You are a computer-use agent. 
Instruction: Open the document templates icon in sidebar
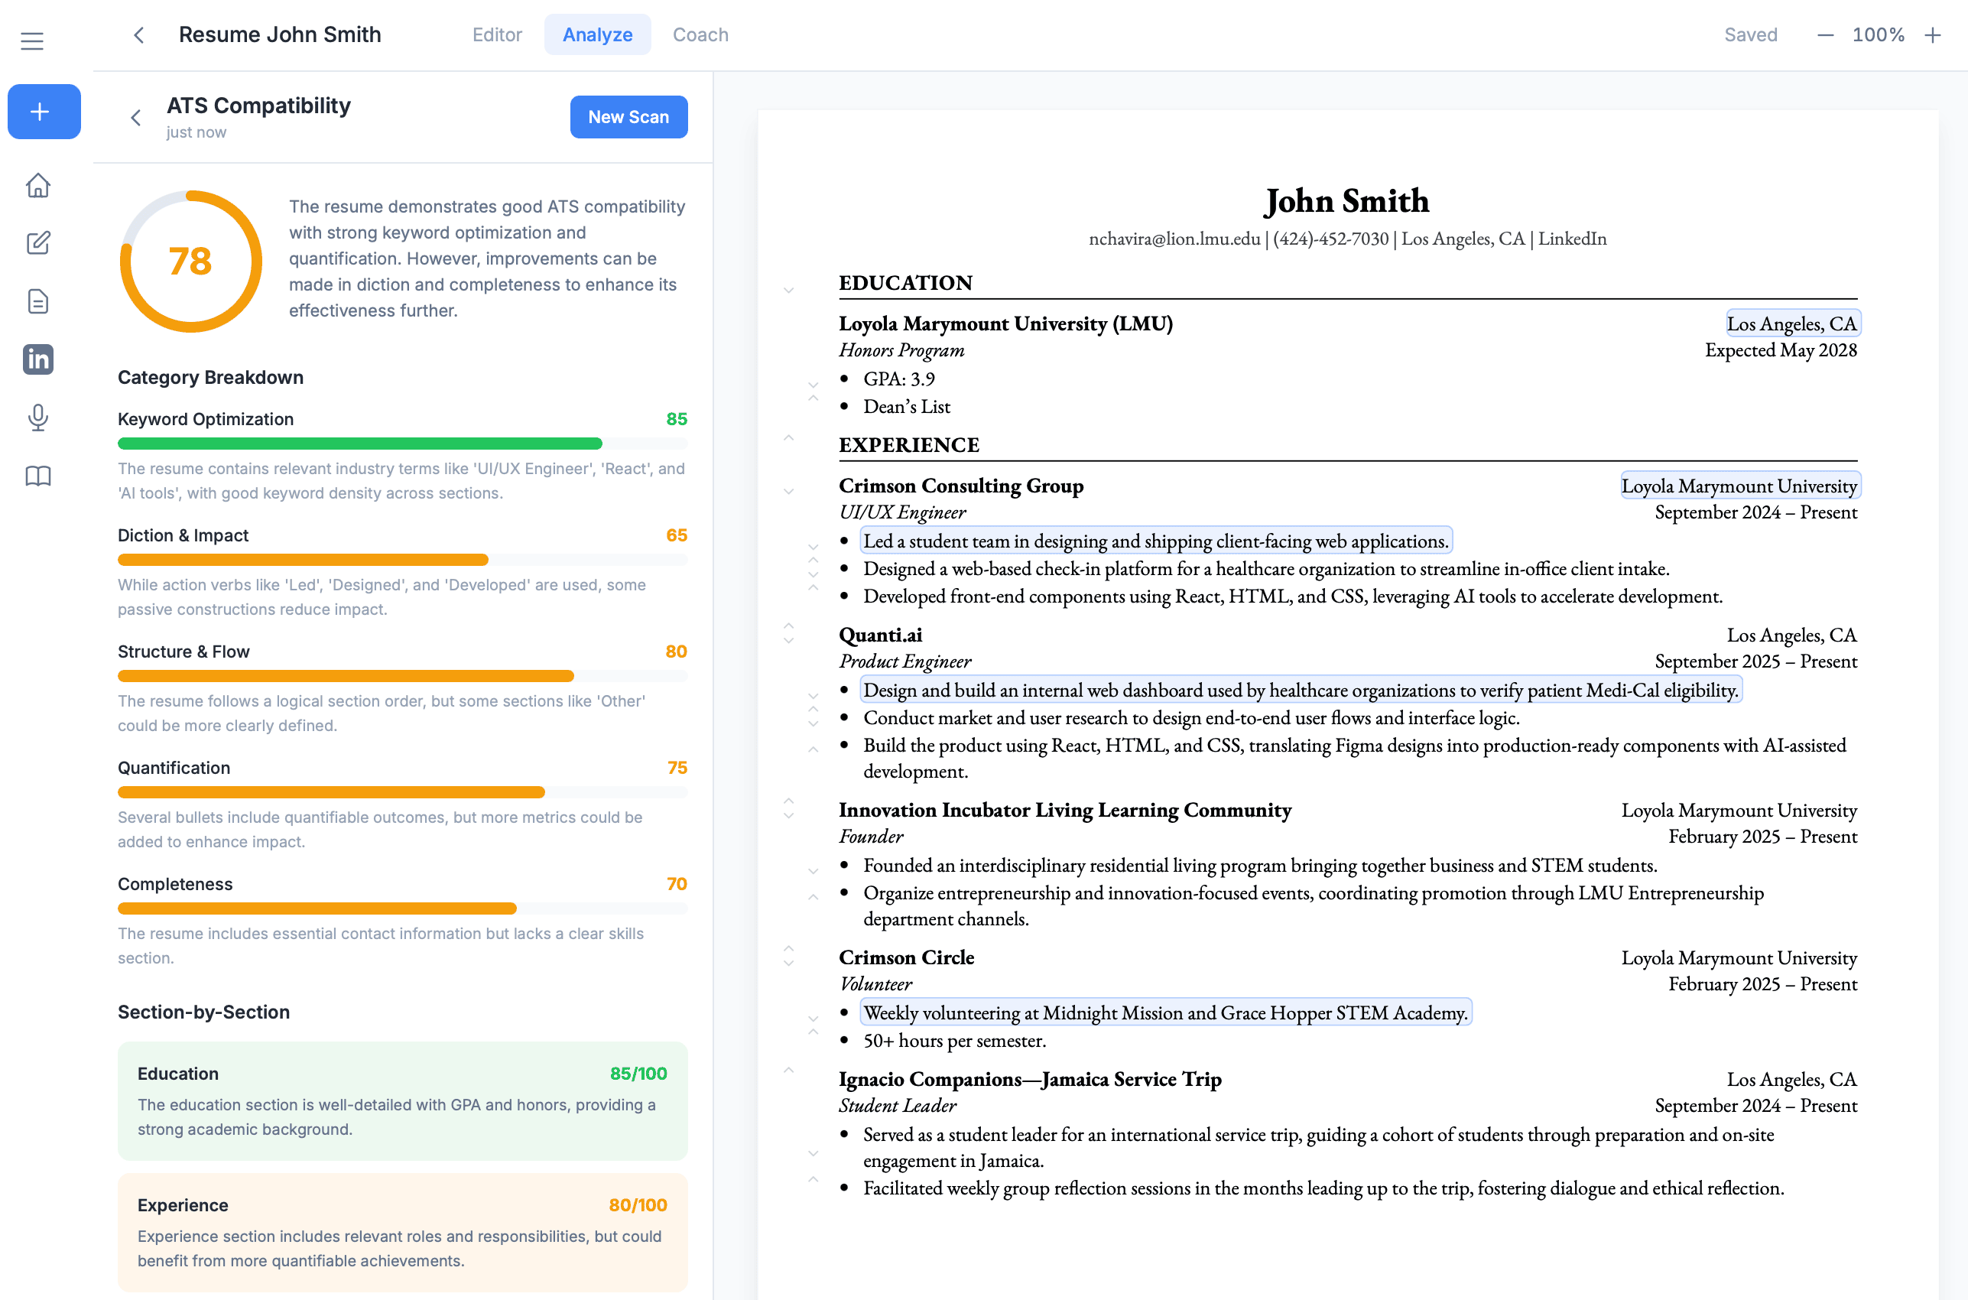pos(37,301)
